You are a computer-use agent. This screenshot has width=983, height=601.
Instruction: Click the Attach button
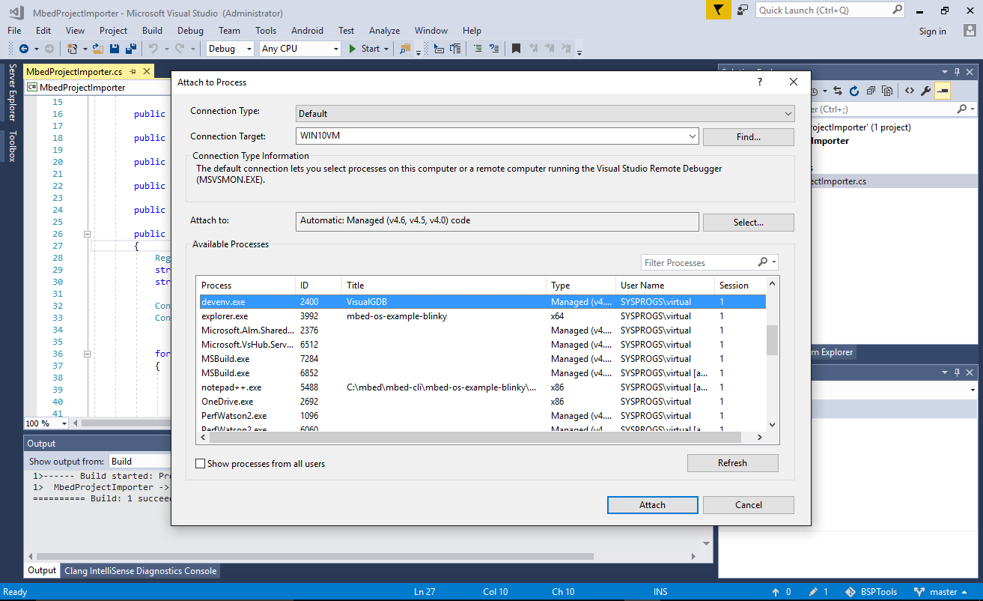tap(652, 505)
